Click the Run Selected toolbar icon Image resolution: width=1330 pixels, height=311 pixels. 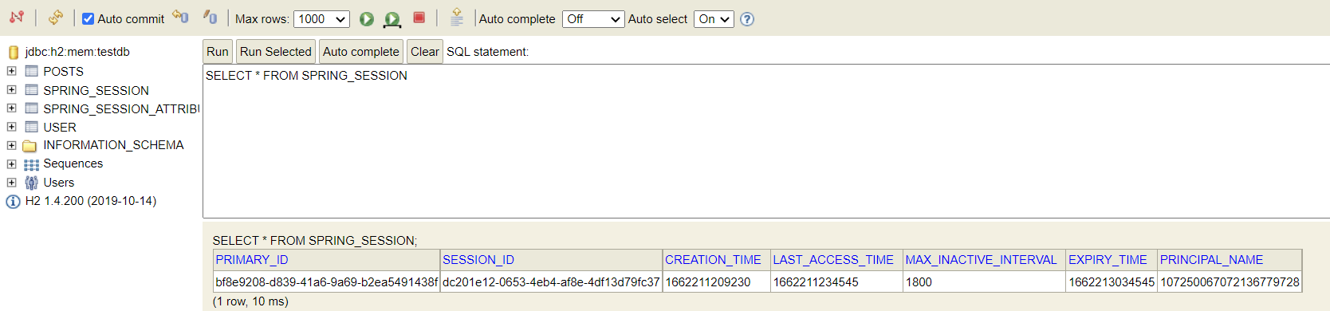[x=392, y=19]
